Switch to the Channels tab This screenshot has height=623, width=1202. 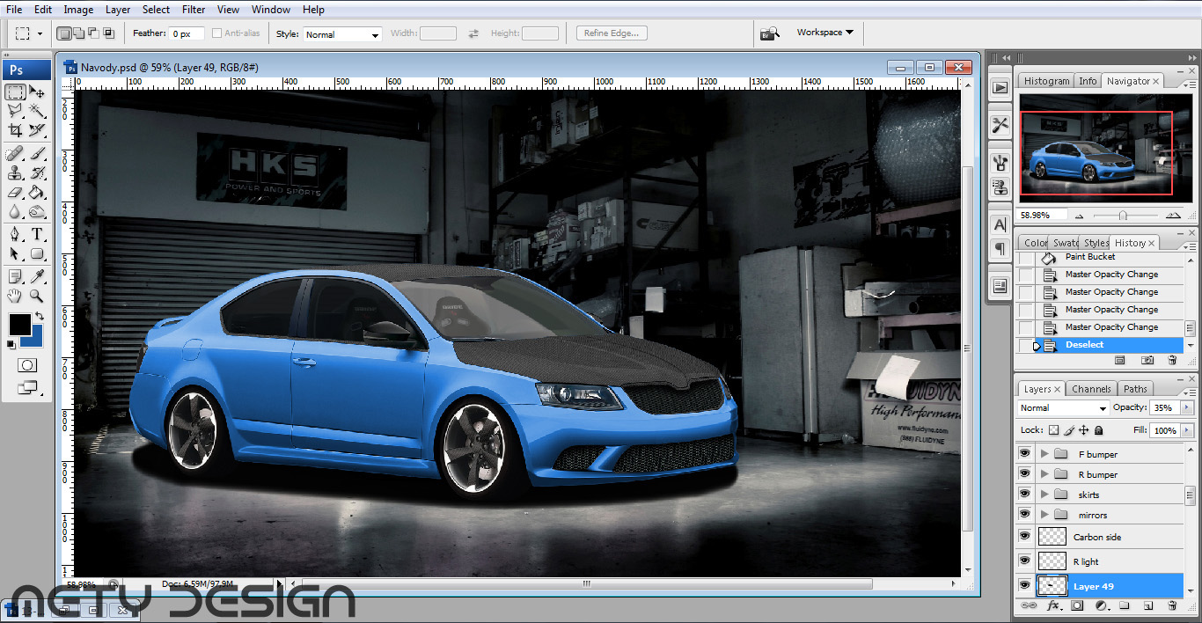[x=1091, y=389]
